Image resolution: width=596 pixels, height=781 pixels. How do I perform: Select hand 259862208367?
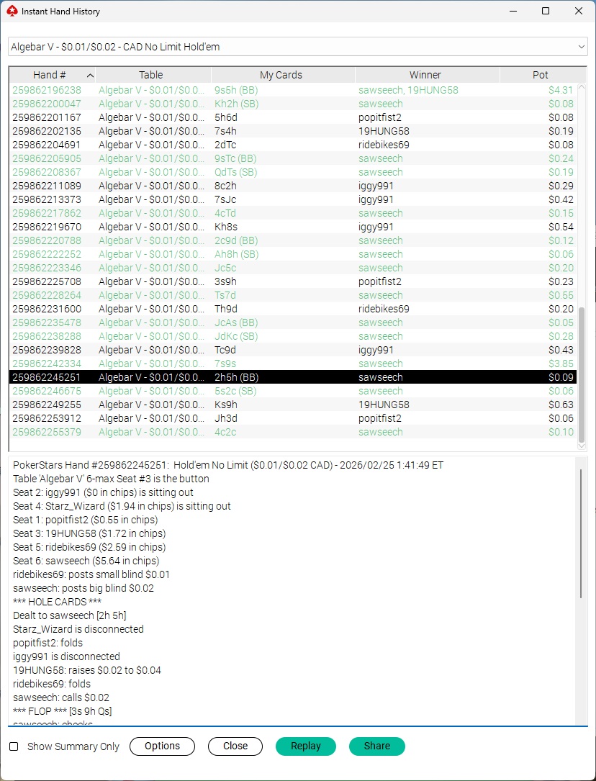293,172
